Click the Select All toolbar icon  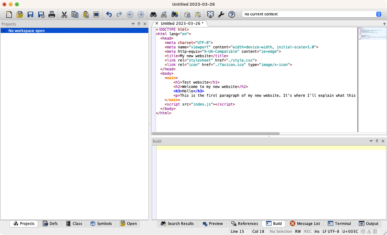96,14
